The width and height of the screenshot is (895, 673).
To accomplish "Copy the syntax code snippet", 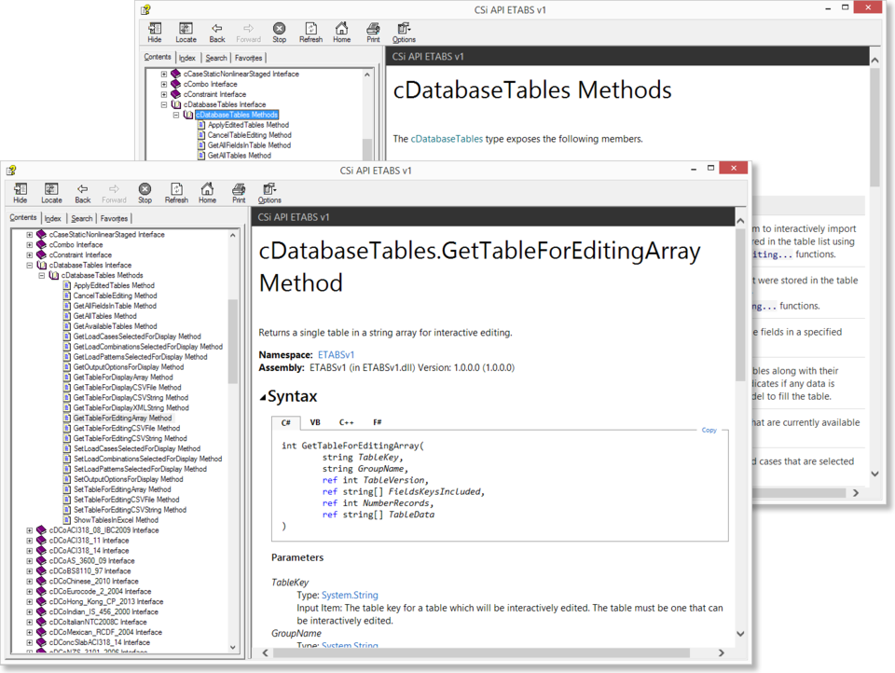I will (709, 430).
